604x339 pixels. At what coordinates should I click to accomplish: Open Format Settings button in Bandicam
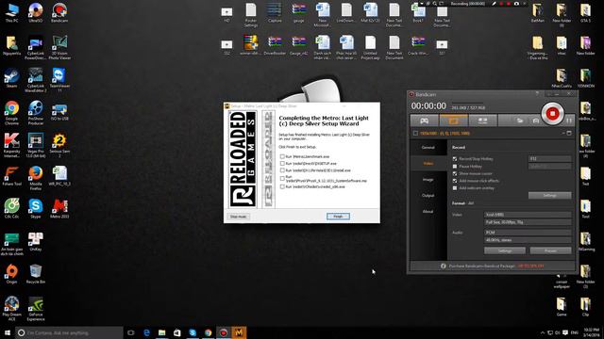(x=505, y=250)
